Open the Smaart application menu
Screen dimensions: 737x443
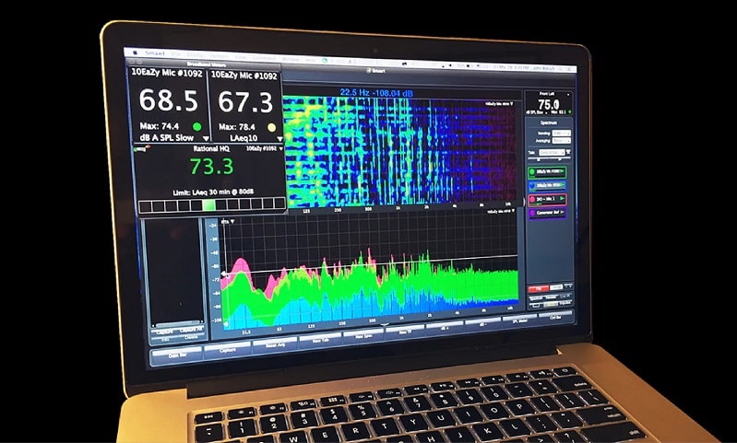click(154, 53)
